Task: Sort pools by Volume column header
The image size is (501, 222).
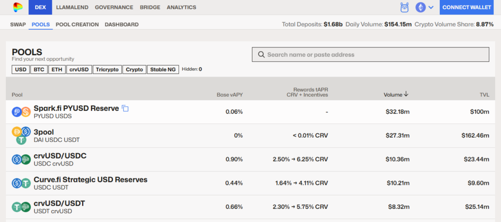Action: click(x=393, y=95)
